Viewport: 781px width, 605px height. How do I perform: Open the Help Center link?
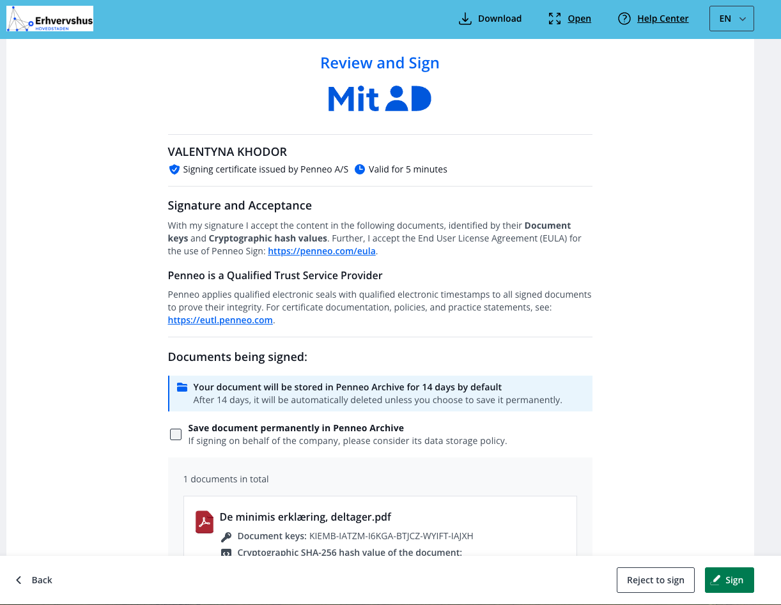pyautogui.click(x=663, y=19)
